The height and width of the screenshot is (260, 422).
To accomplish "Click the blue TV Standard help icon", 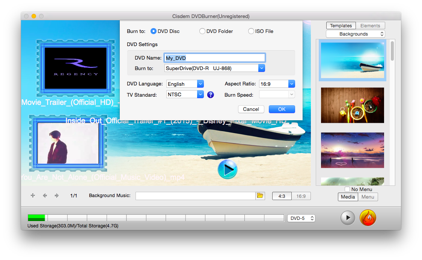I will coord(211,95).
